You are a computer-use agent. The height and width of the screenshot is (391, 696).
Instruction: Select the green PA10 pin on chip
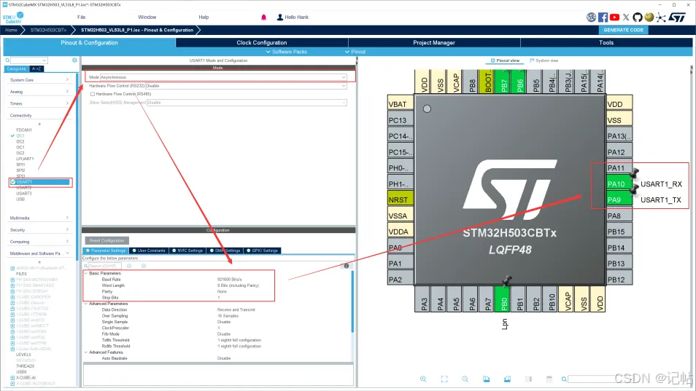pos(616,184)
